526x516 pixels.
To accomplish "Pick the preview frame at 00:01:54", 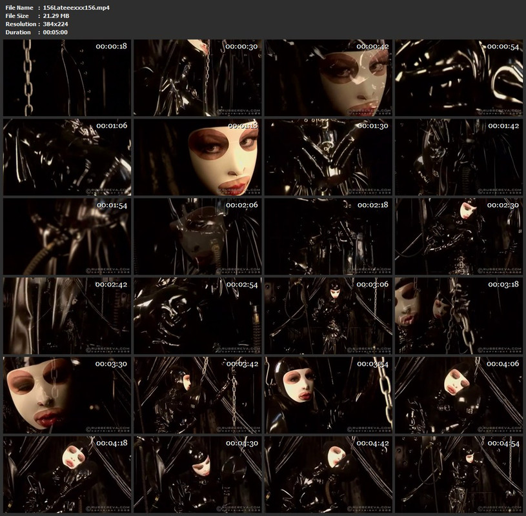I will 67,236.
